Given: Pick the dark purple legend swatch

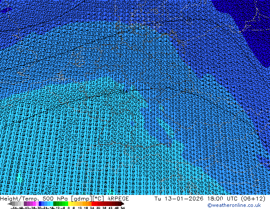Looking at the screenshot, I should point(25,204).
